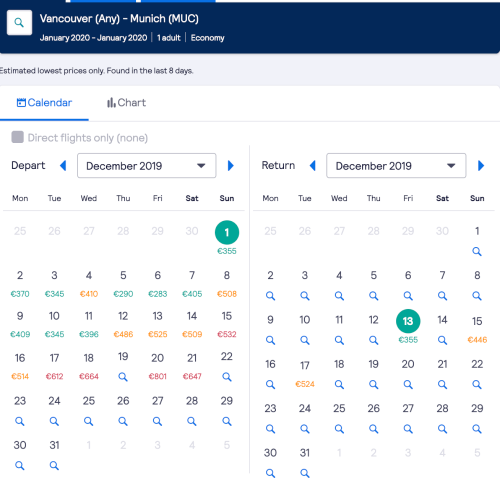This screenshot has height=481, width=500.
Task: Search prices for return date 26
Action: 373,428
